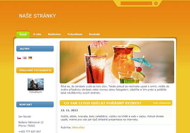Open the Tower Bridge photo thumbnail

coord(36,84)
